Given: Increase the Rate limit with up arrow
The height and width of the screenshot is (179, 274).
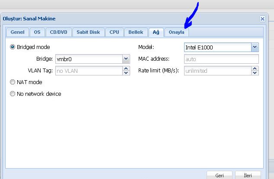Looking at the screenshot, I should point(255,68).
